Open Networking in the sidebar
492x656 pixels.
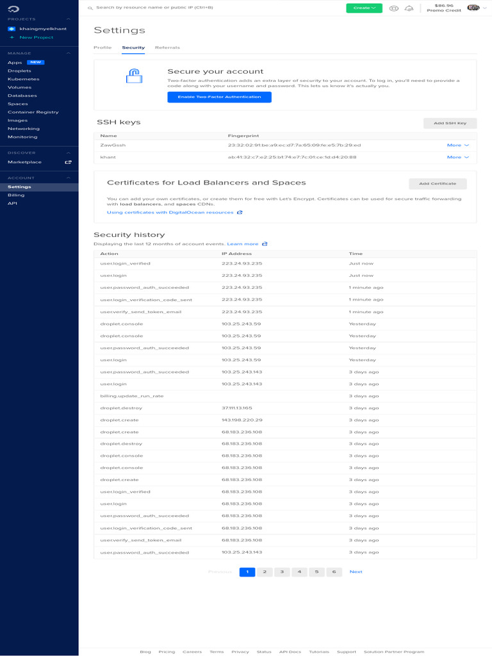24,129
